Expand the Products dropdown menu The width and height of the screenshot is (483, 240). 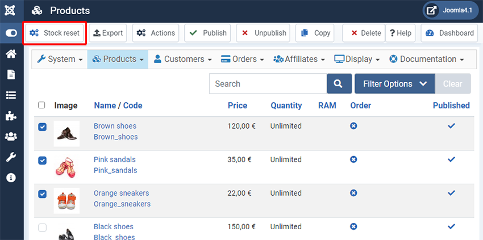[118, 59]
